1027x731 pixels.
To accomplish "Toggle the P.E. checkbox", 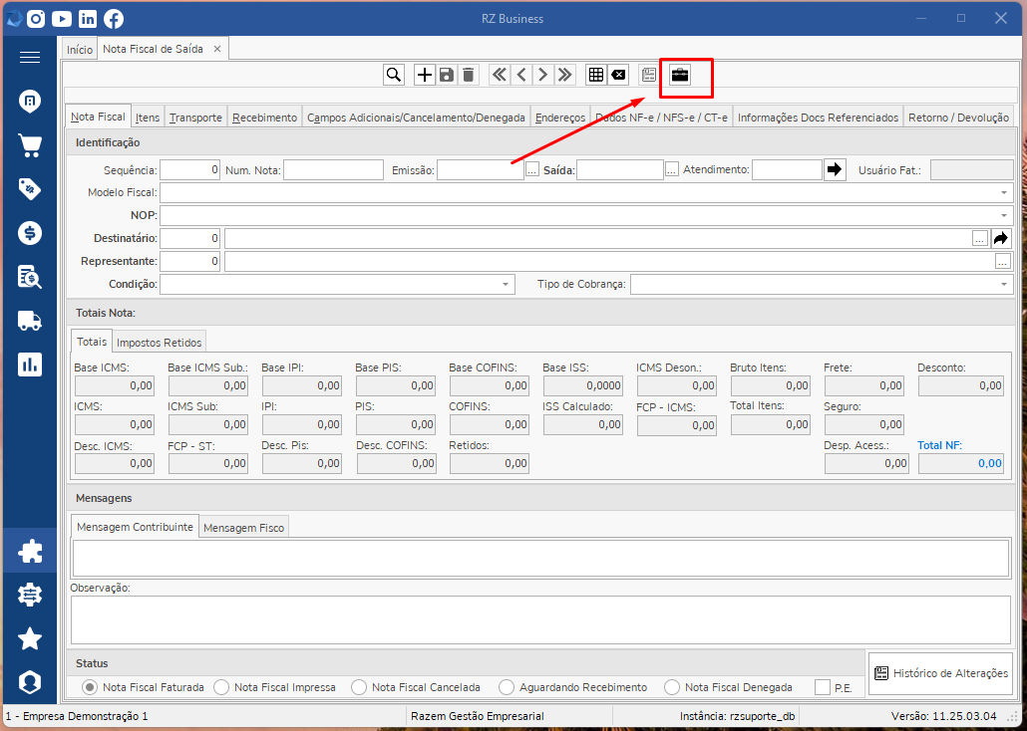I will [x=823, y=687].
